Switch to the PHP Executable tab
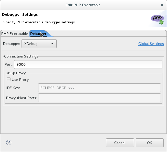This screenshot has height=152, width=167. (15, 34)
